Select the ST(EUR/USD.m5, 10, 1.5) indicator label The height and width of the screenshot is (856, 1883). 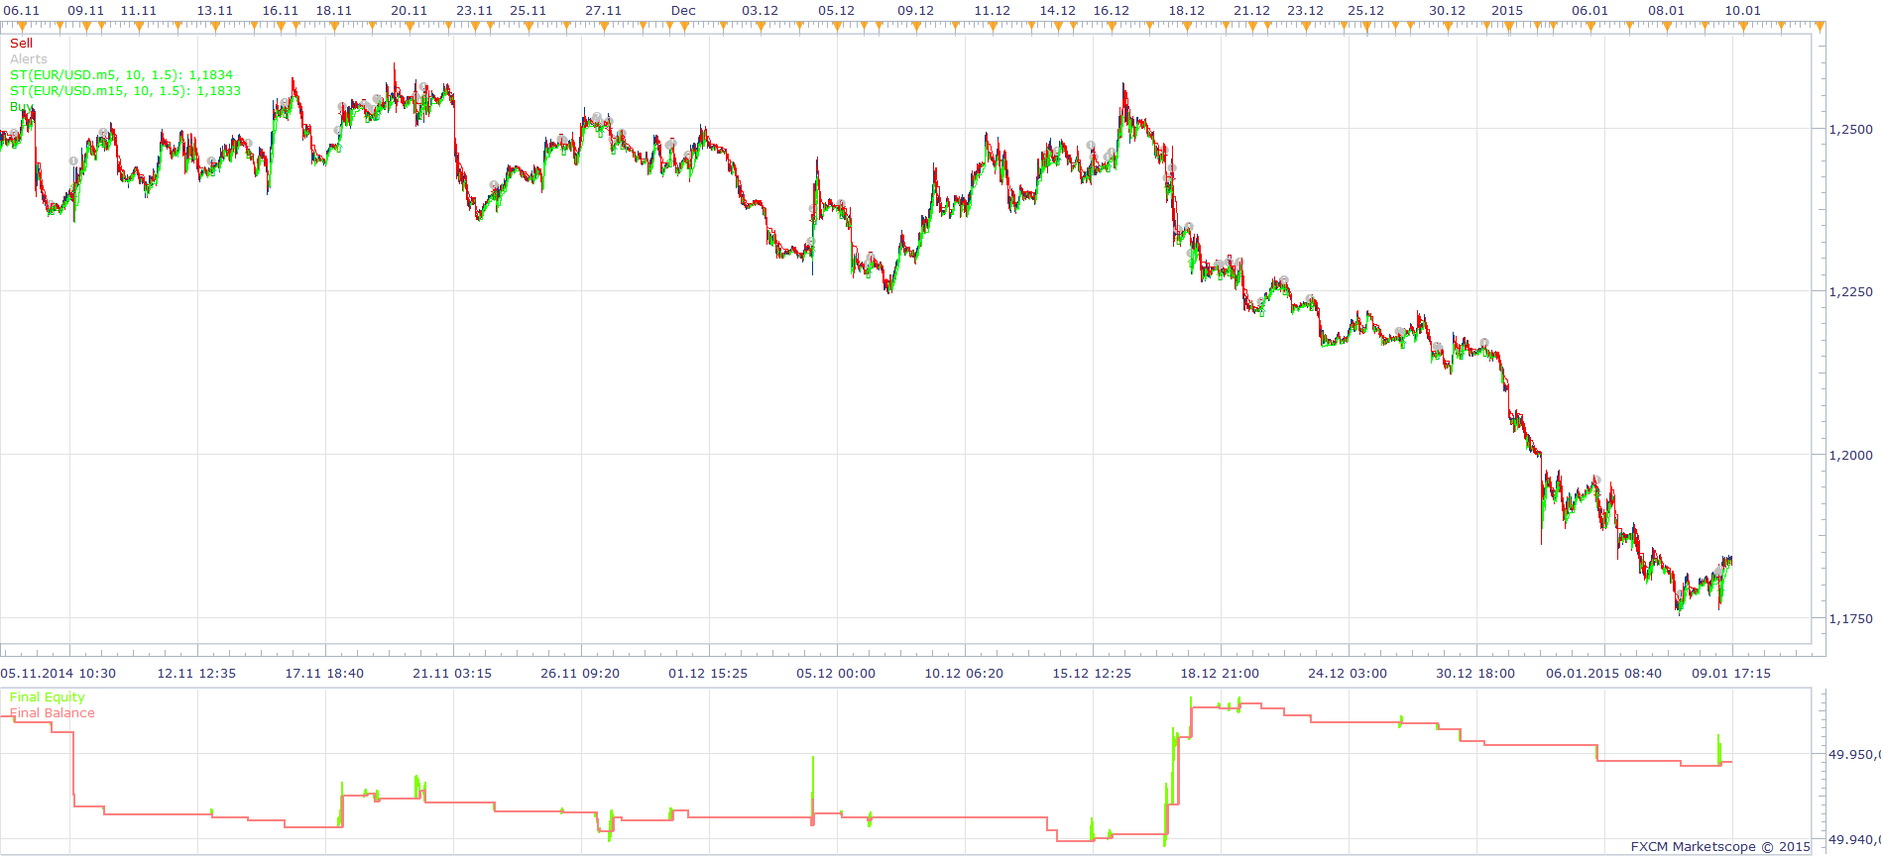click(x=121, y=75)
